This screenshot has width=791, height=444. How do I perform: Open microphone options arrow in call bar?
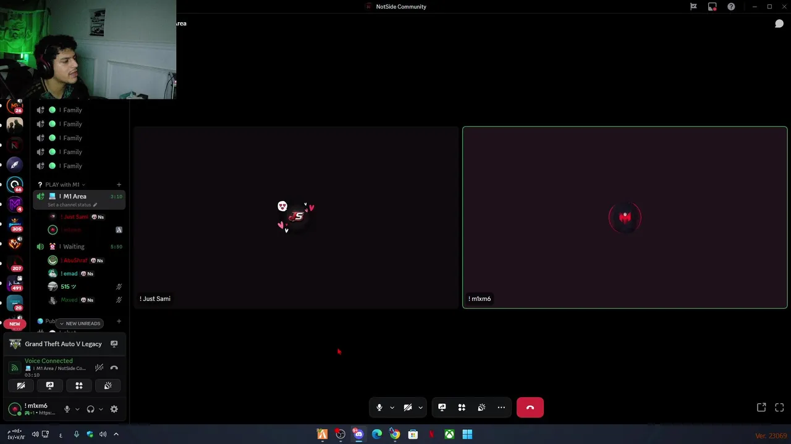pos(392,408)
